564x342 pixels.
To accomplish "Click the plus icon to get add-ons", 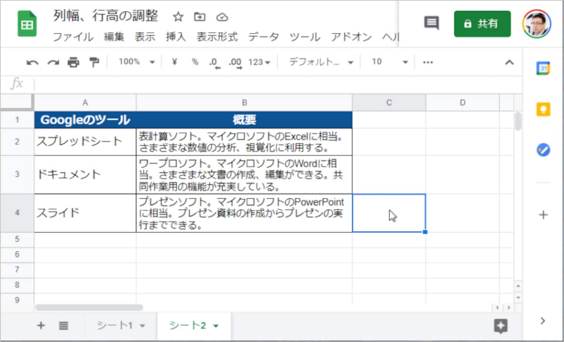I will (543, 215).
